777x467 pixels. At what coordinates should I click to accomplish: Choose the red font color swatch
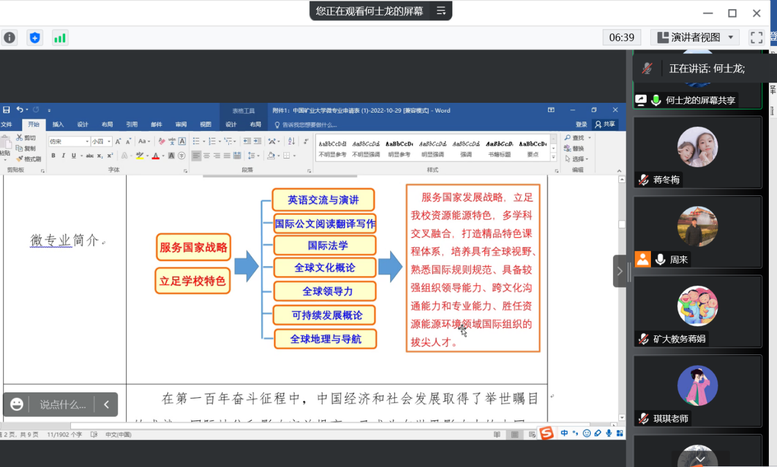[x=156, y=156]
